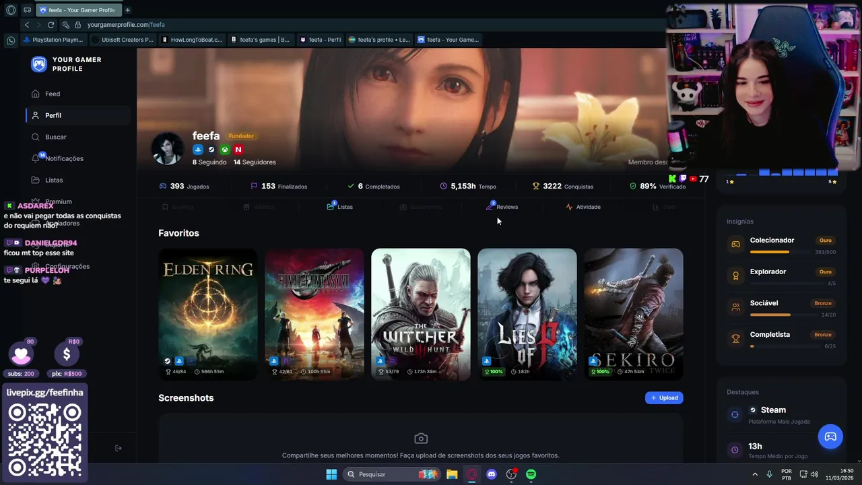This screenshot has height=485, width=862.
Task: Click the taskbar Pesquisar search box
Action: pyautogui.click(x=392, y=474)
